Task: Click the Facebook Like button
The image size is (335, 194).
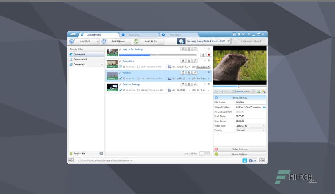Action: pos(253,160)
